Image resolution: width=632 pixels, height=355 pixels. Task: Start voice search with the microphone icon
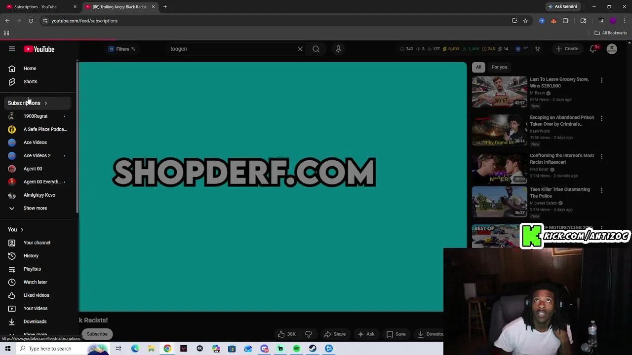tap(338, 49)
